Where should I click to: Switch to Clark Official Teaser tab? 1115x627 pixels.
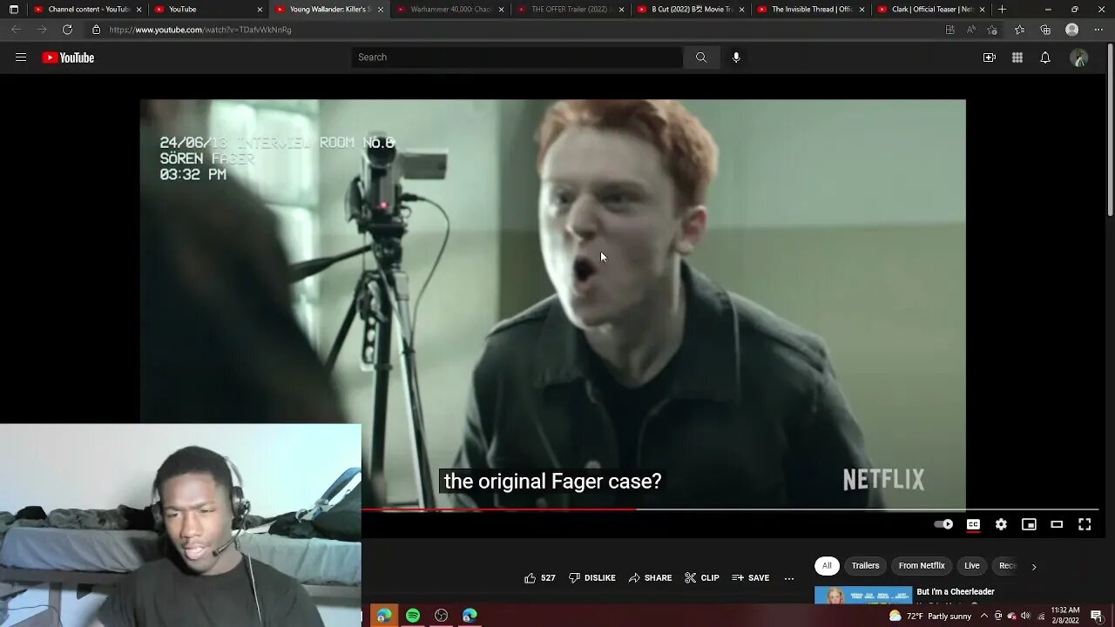tap(930, 9)
